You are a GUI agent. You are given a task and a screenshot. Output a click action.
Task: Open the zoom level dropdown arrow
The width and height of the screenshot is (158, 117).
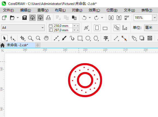tap(154, 18)
